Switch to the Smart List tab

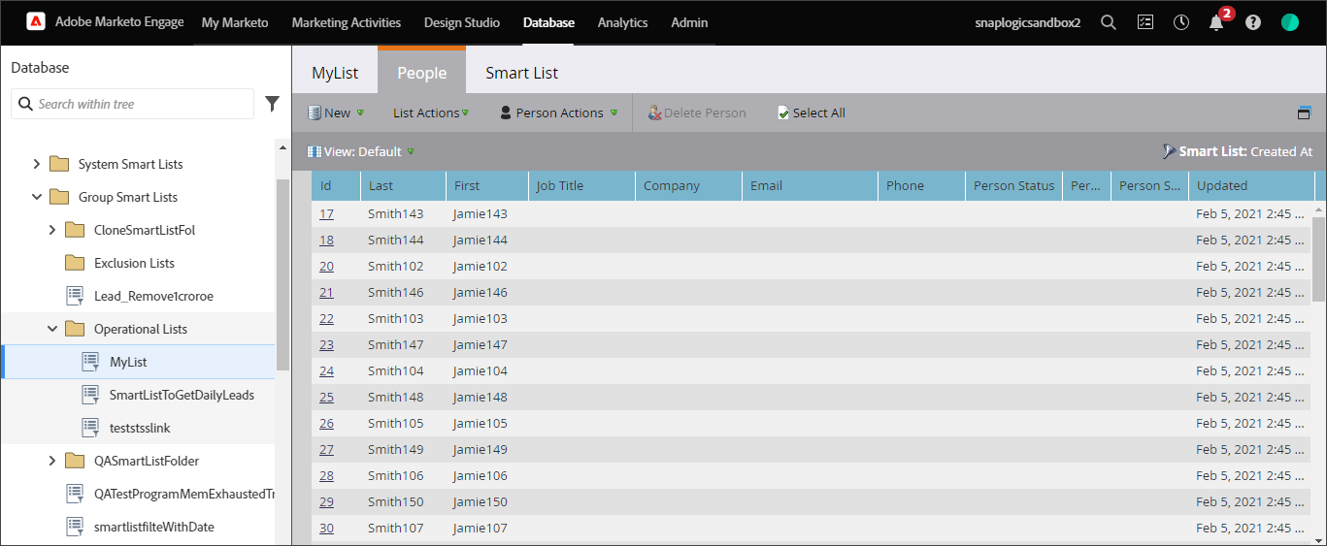tap(522, 73)
